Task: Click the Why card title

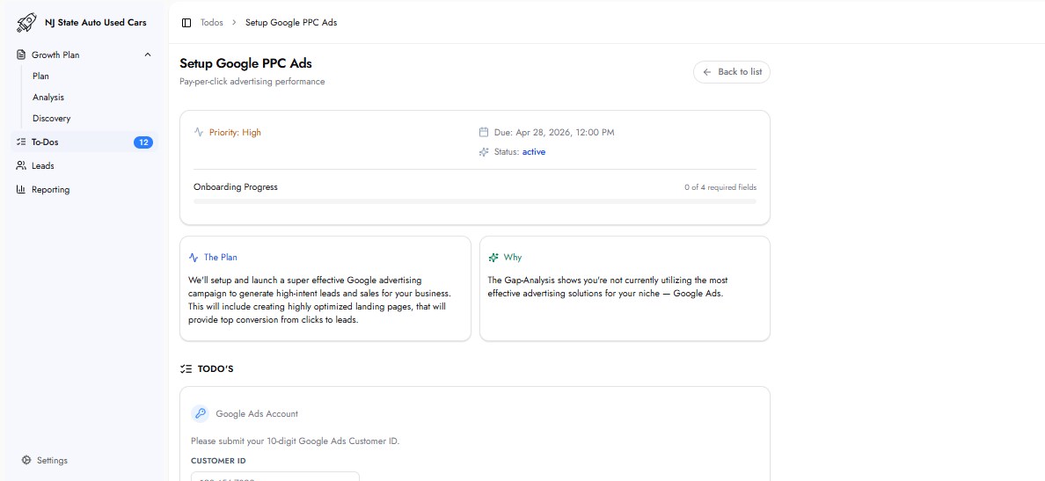Action: (x=513, y=257)
